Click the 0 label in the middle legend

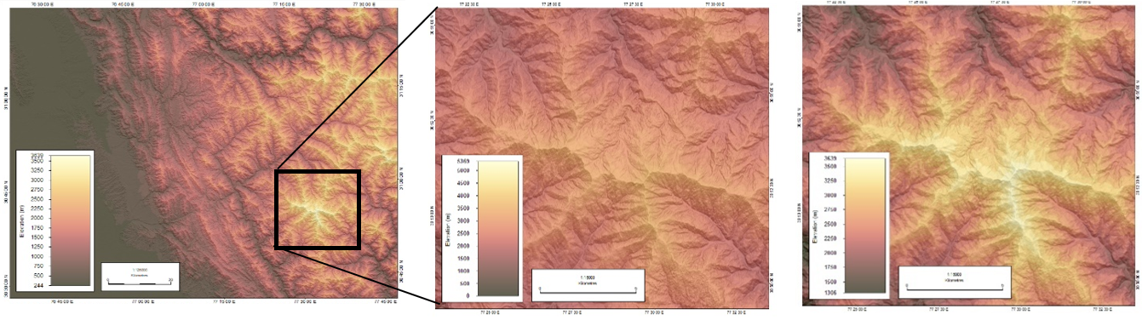[468, 295]
